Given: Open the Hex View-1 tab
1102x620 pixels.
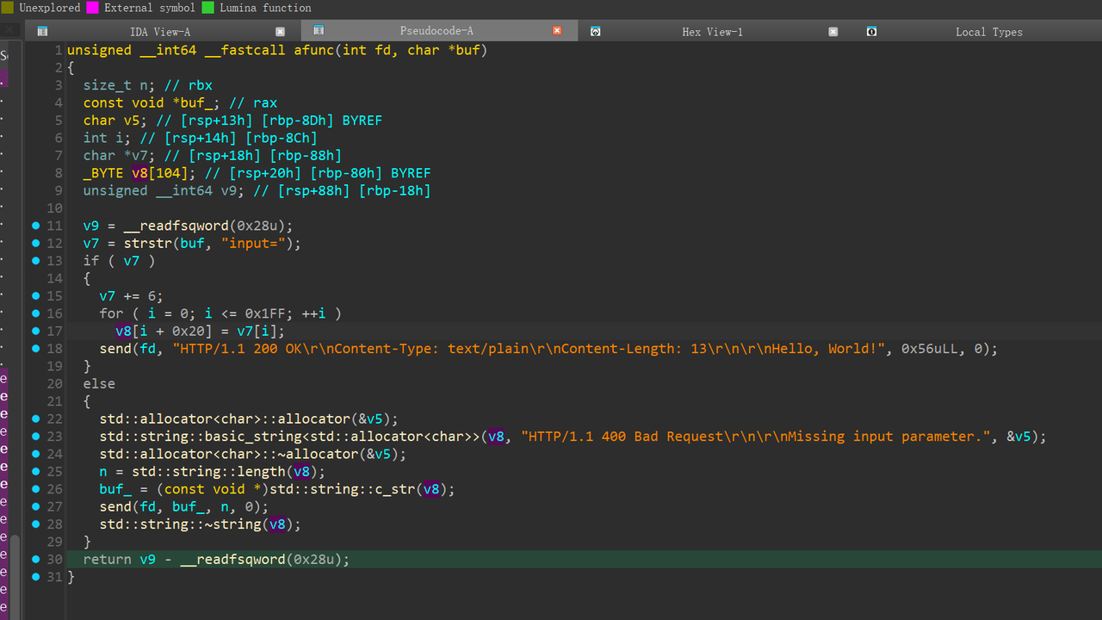Looking at the screenshot, I should pos(712,32).
